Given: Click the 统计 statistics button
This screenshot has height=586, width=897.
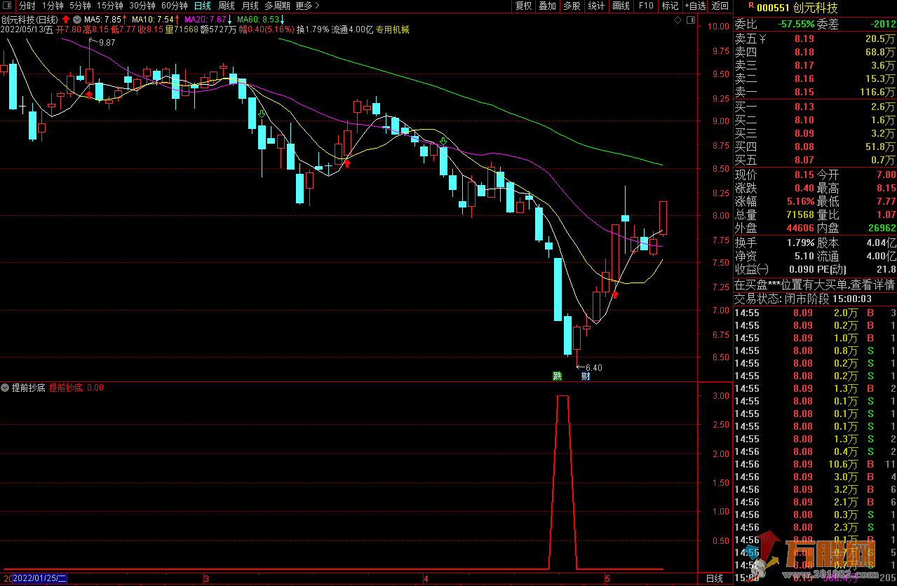Looking at the screenshot, I should coord(596,6).
